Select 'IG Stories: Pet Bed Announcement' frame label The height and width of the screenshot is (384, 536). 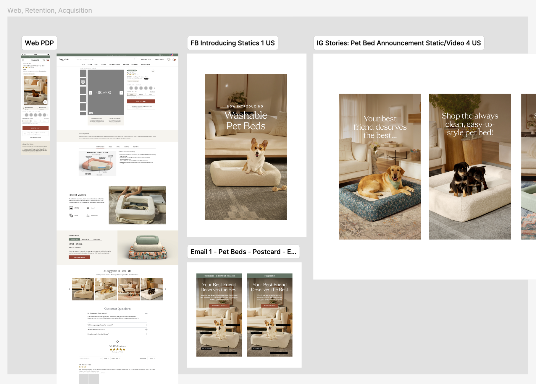point(399,43)
